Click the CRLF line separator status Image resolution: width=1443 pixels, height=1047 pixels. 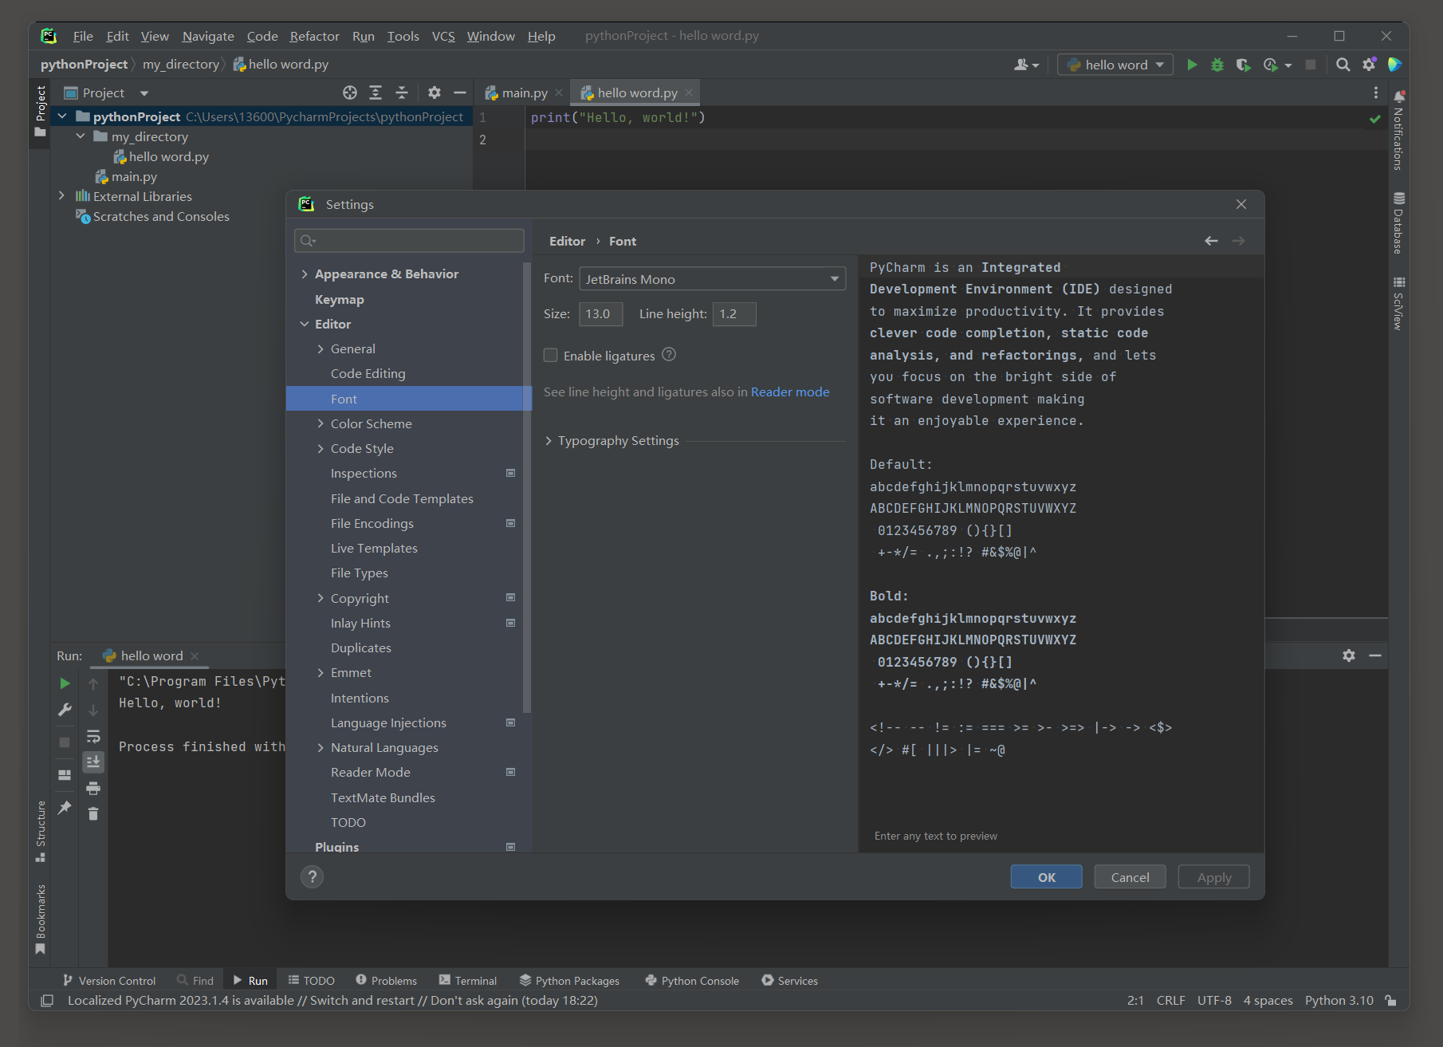coord(1170,1001)
